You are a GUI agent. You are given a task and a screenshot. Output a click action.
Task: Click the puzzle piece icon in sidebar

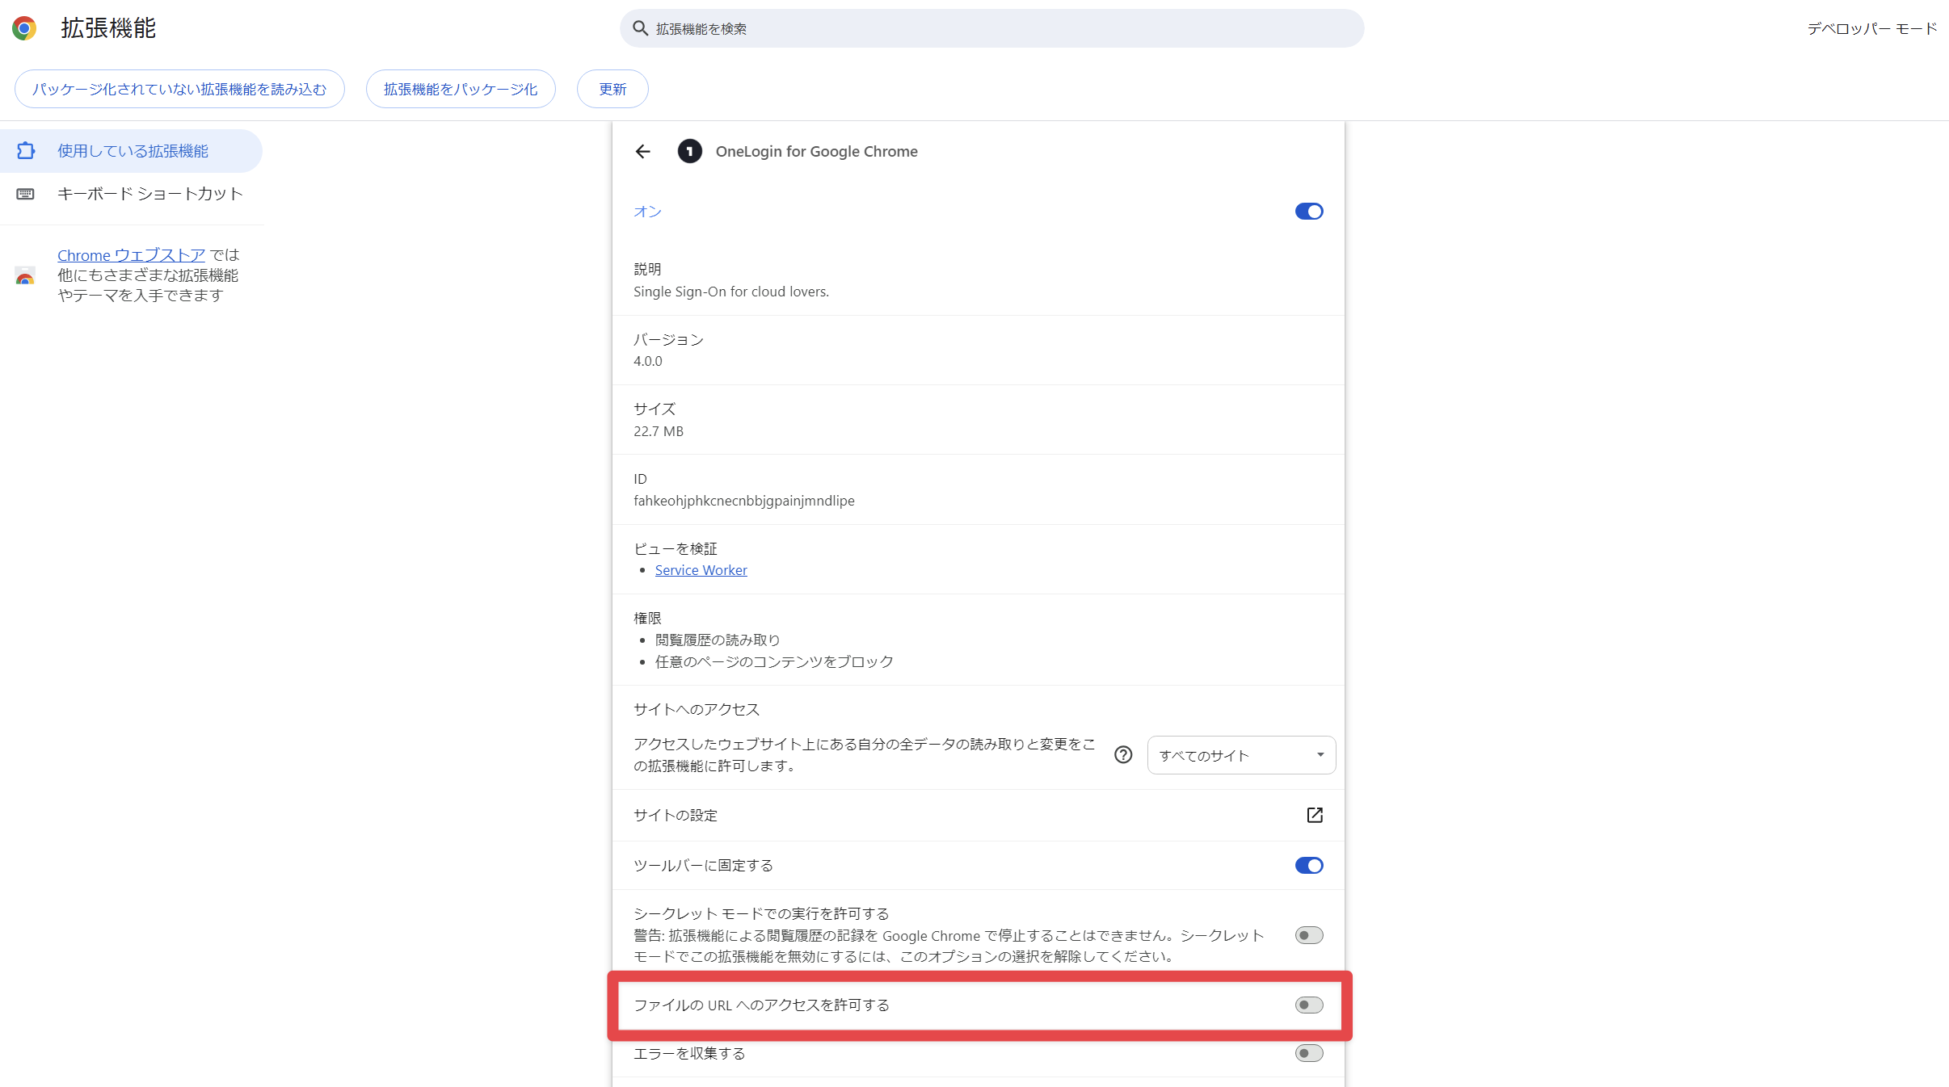[x=26, y=151]
